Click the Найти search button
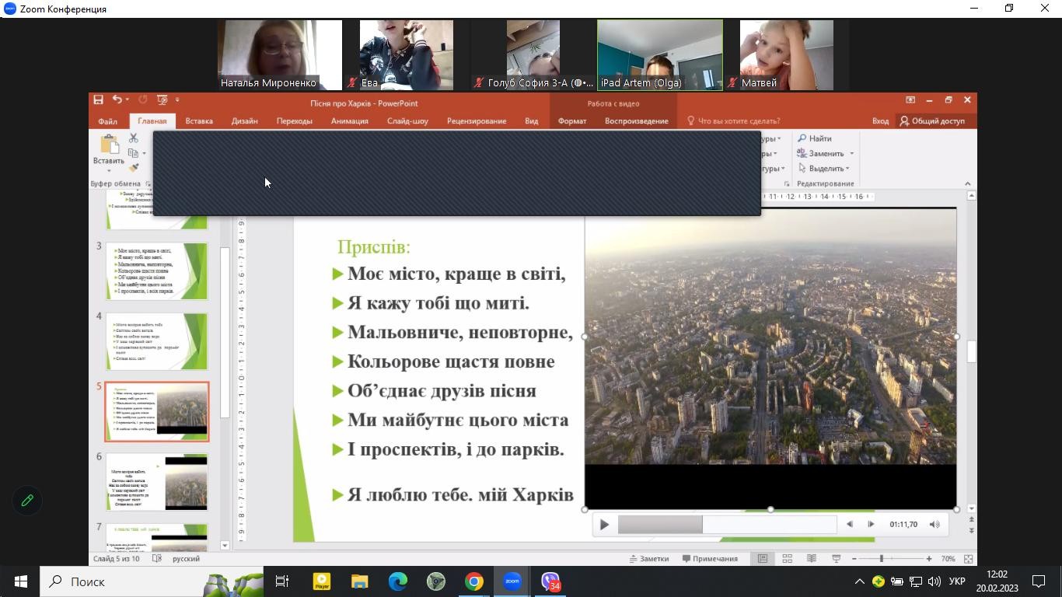1062x597 pixels. [815, 138]
